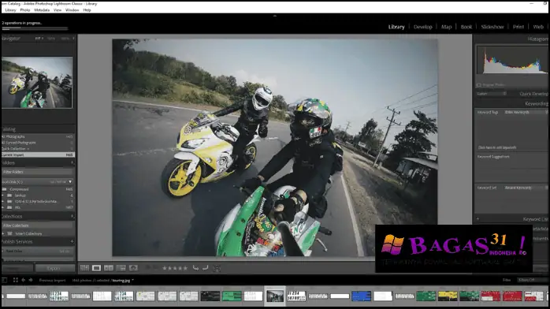The image size is (550, 309).
Task: Rotate photo counterclockwise icon
Action: 195,268
